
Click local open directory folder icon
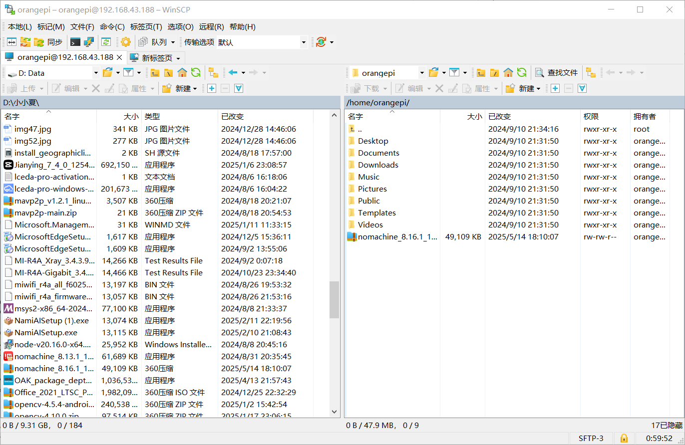tap(107, 73)
